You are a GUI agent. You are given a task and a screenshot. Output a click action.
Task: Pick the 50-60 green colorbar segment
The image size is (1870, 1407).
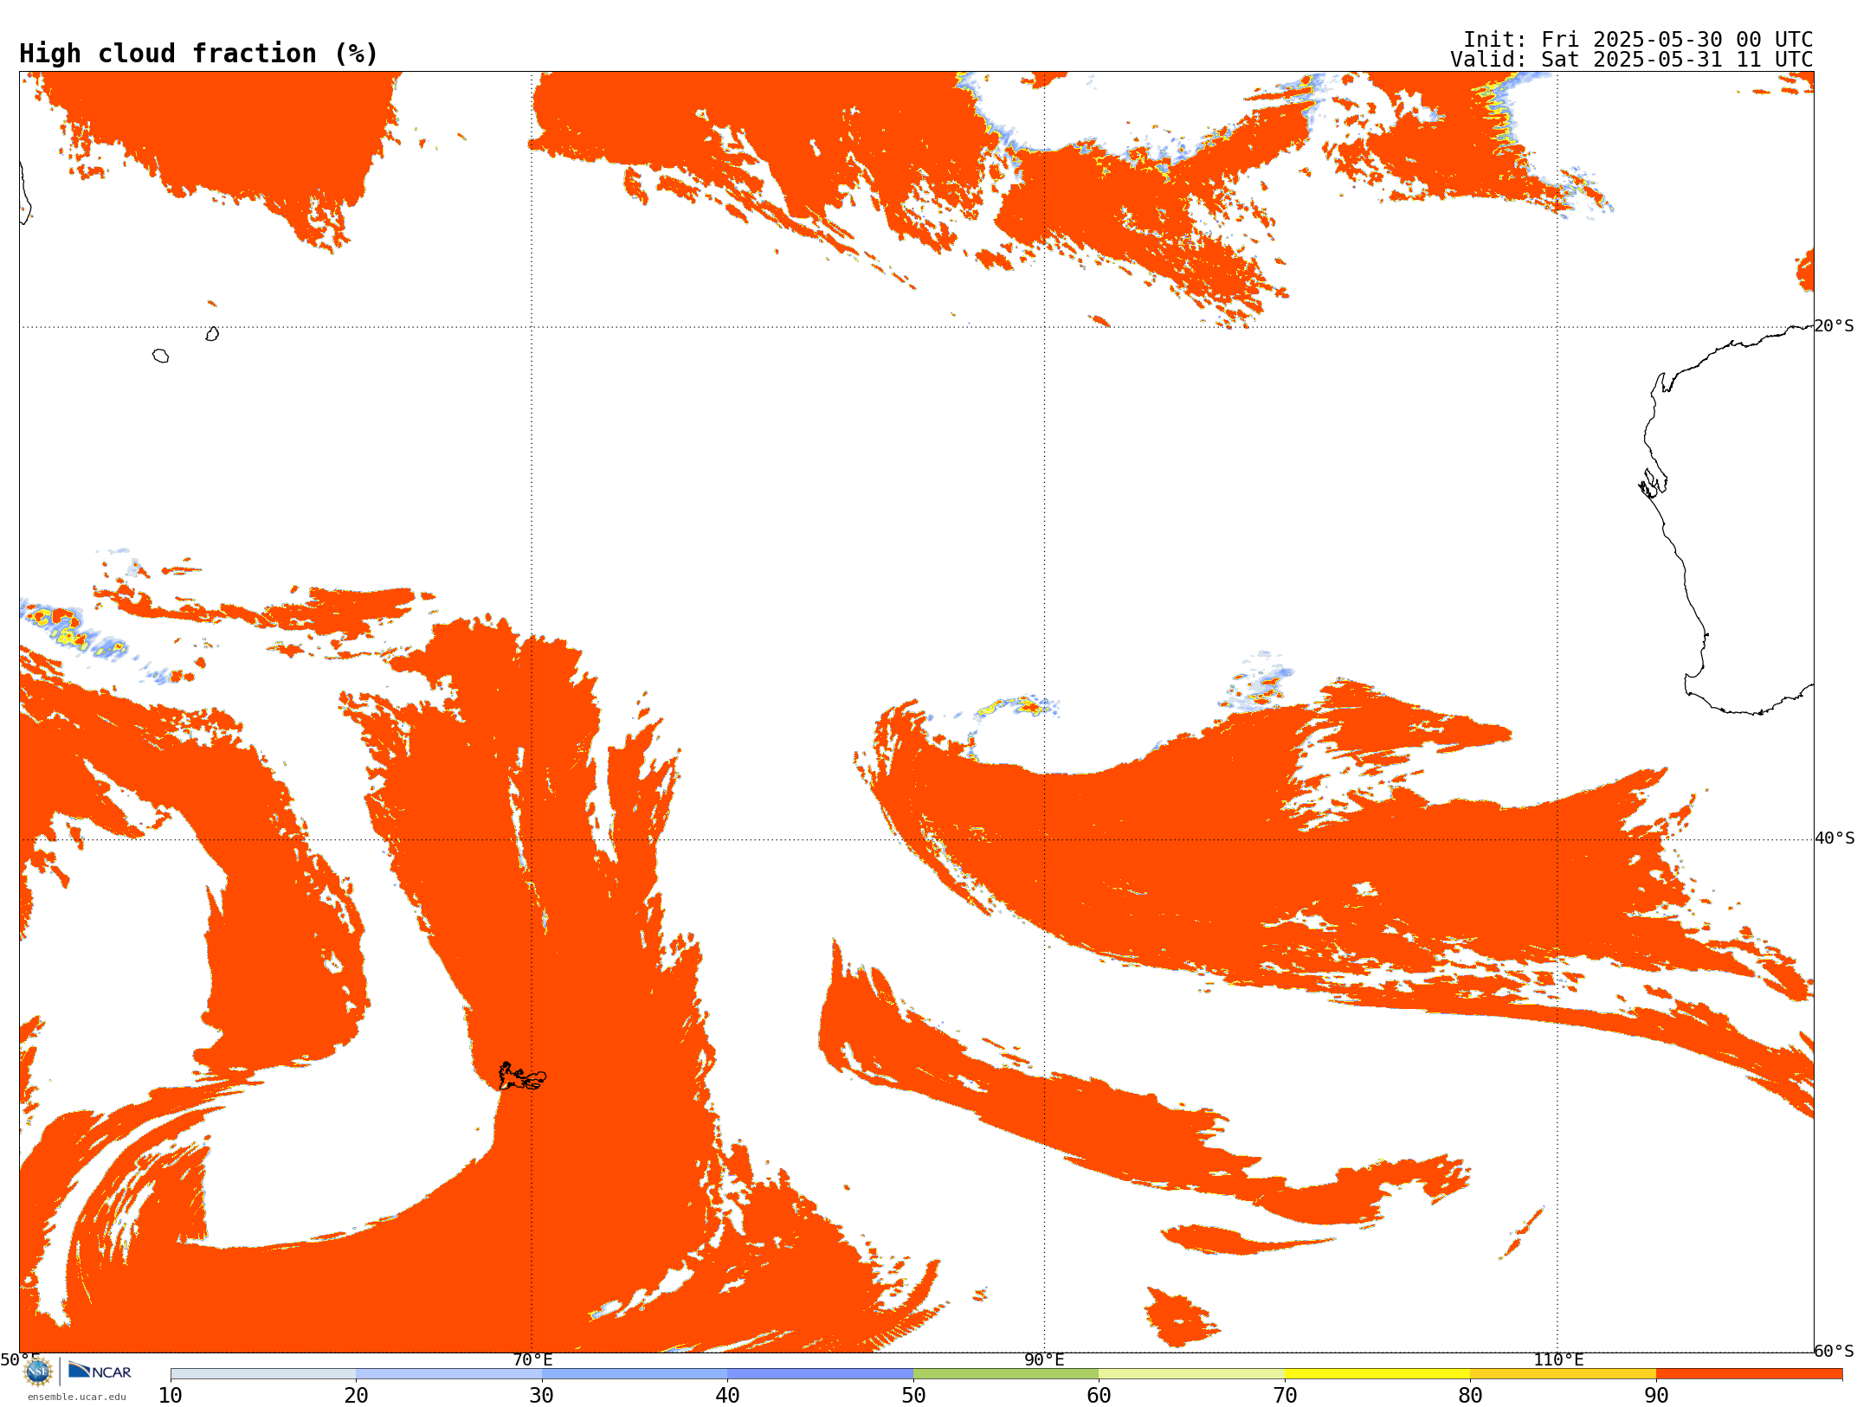click(1006, 1373)
